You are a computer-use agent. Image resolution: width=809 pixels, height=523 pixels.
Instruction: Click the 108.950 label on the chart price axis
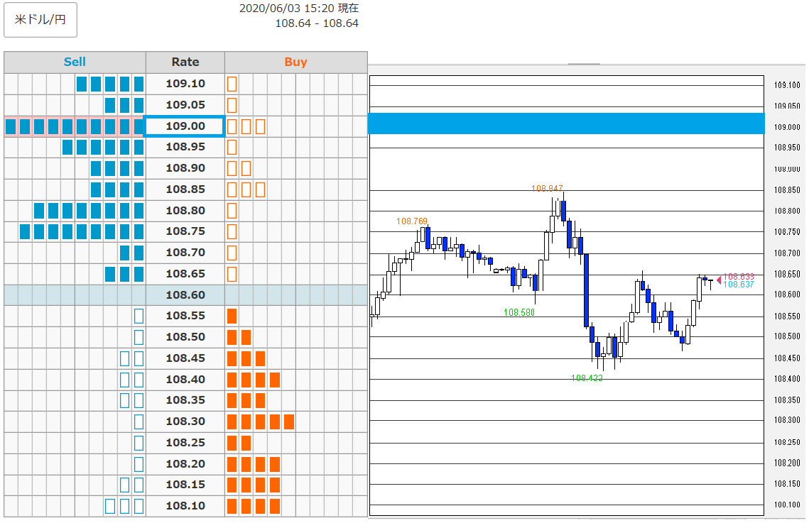coord(787,148)
